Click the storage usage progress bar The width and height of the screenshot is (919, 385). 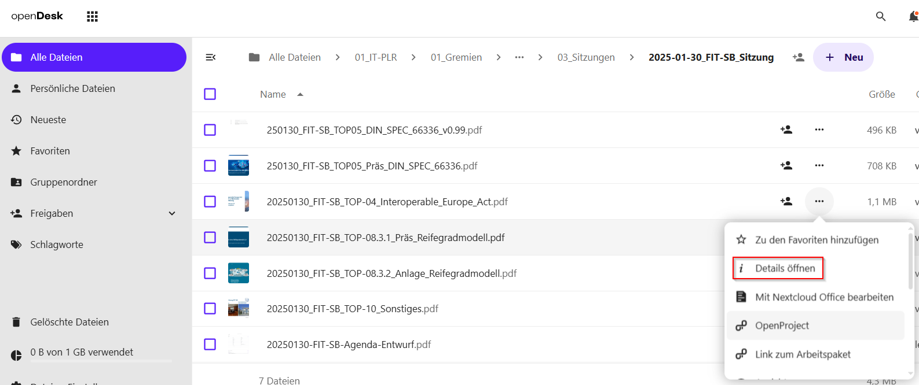pyautogui.click(x=101, y=361)
